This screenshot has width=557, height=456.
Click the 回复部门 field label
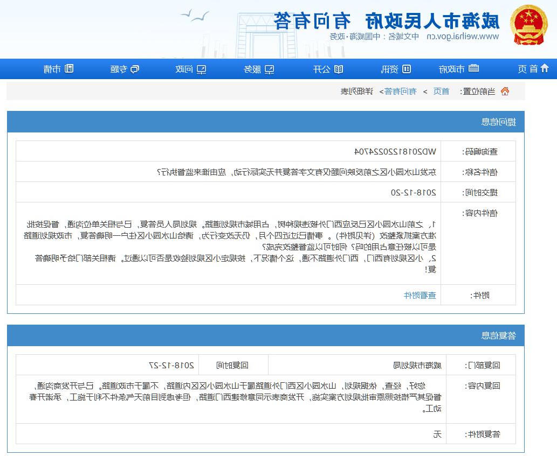point(483,365)
